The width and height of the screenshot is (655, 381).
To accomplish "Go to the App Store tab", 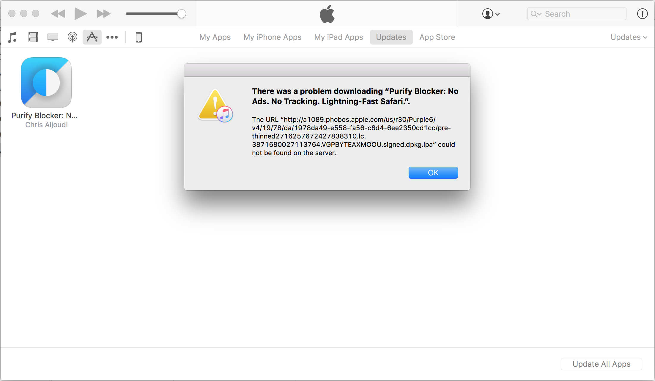I will coord(437,37).
